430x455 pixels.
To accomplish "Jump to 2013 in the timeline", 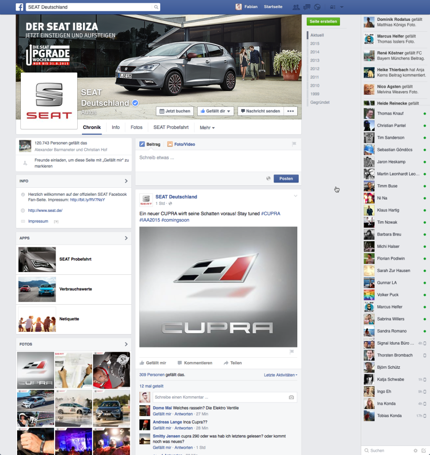I will [x=315, y=60].
